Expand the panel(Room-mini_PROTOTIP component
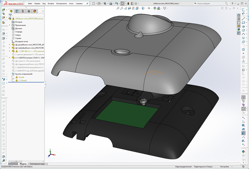The height and width of the screenshot is (169, 249). coord(9,45)
